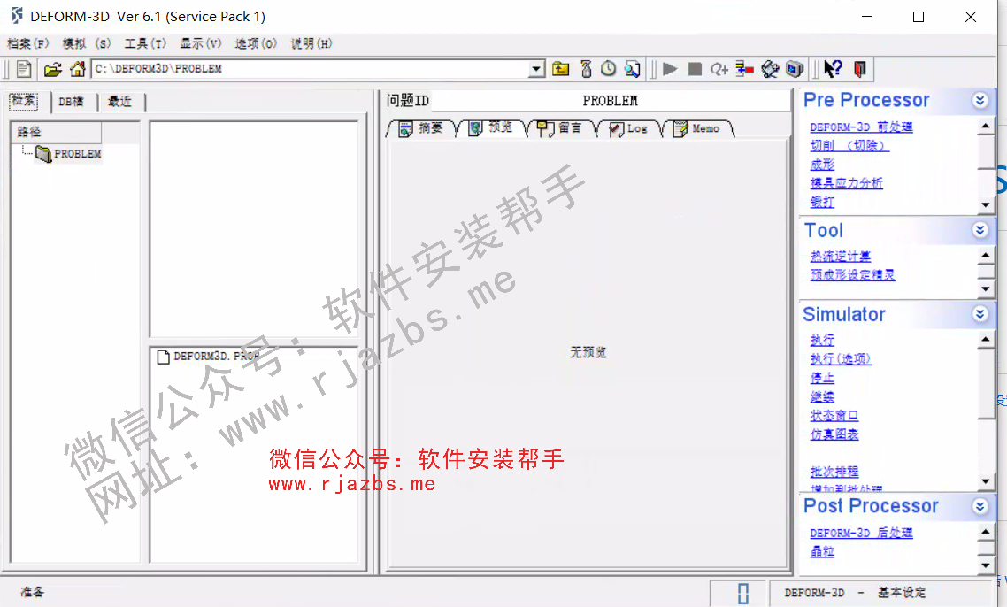Image resolution: width=1007 pixels, height=607 pixels.
Task: Open the 热流逆计算 link
Action: [x=841, y=257]
